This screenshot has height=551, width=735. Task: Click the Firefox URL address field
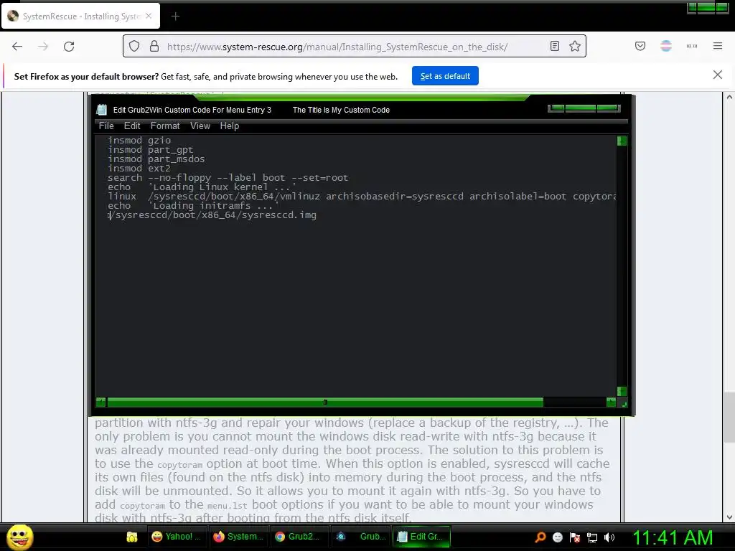click(354, 47)
